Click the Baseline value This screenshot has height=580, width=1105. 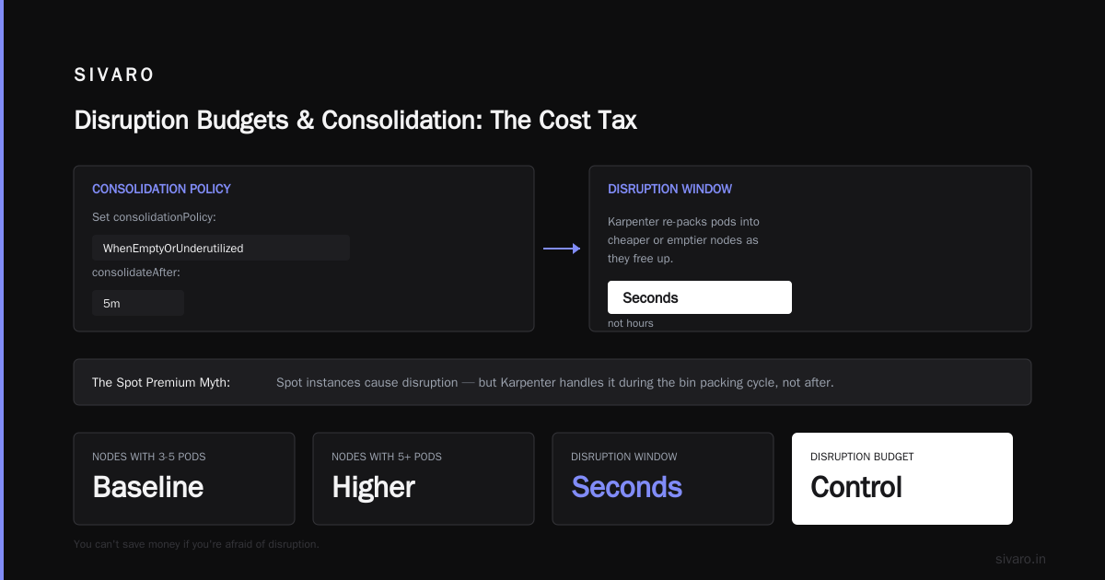click(147, 487)
